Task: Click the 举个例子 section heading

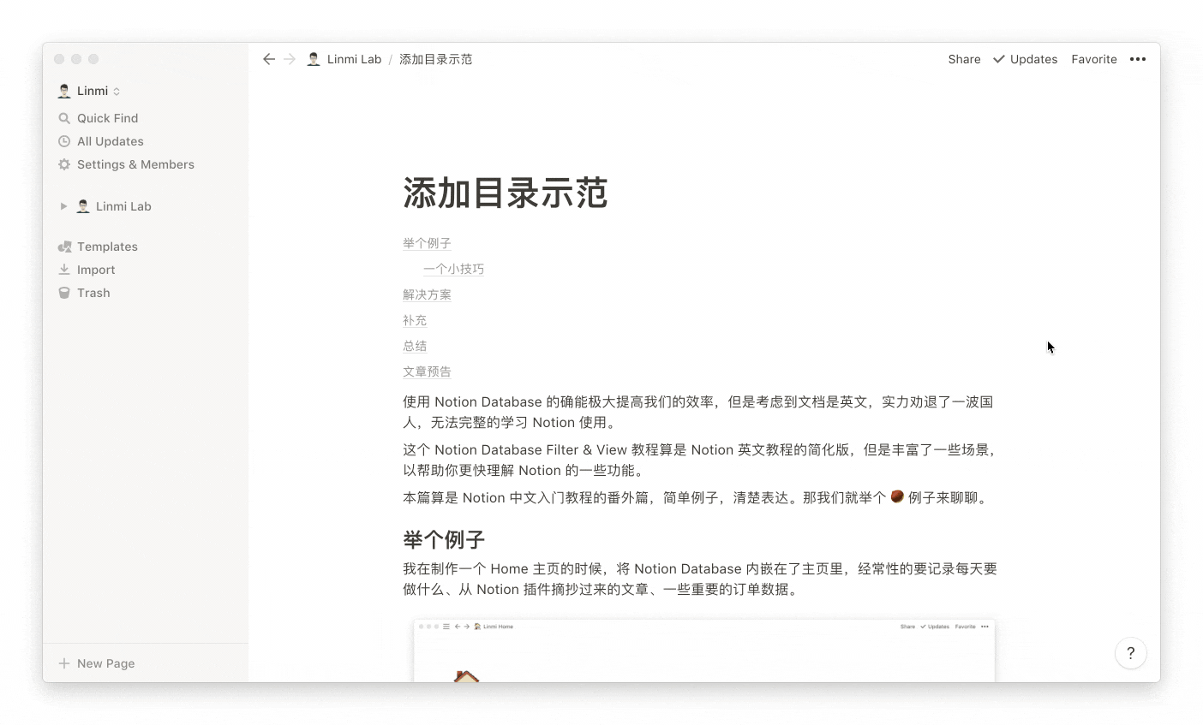Action: [x=444, y=539]
